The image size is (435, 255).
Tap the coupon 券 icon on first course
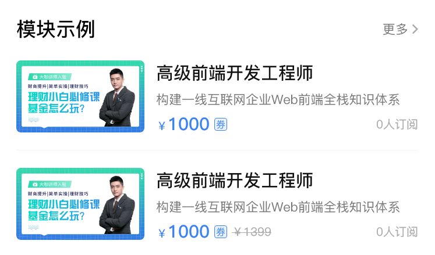(221, 124)
